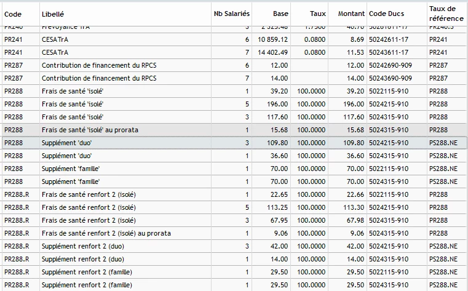Select Supplément 'duo' row with montant 36.60
The height and width of the screenshot is (291, 468).
234,156
